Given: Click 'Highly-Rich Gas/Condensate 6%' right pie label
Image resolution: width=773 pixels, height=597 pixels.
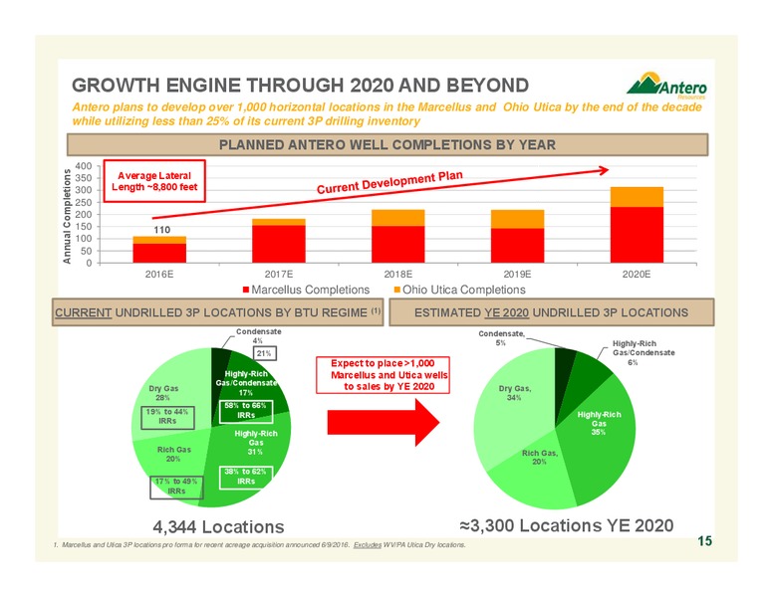Looking at the screenshot, I should (644, 352).
